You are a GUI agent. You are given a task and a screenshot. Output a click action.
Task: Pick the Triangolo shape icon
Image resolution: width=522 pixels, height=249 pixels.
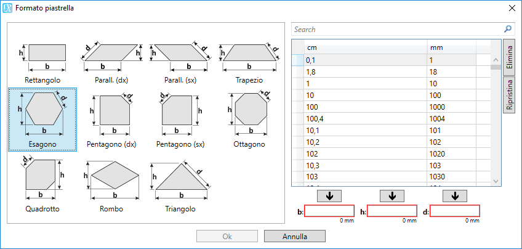180,184
